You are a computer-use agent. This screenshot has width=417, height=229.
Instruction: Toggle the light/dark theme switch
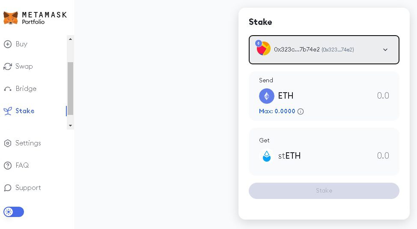pyautogui.click(x=14, y=212)
